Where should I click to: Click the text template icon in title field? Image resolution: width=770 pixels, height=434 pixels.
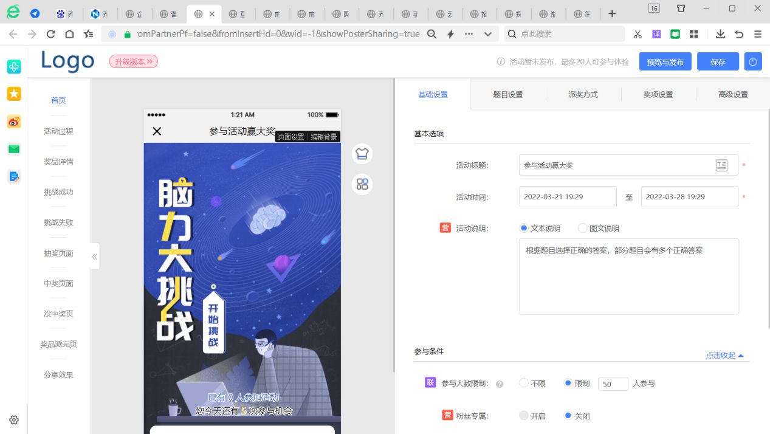(x=721, y=165)
